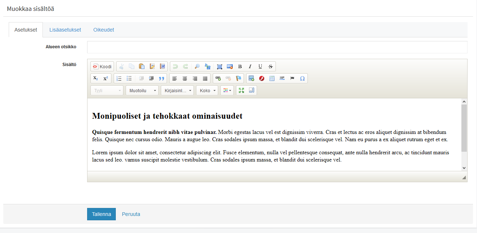
Task: Insert a block quote
Action: (162, 78)
